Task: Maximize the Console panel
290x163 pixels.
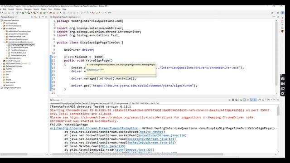Action: point(278,100)
